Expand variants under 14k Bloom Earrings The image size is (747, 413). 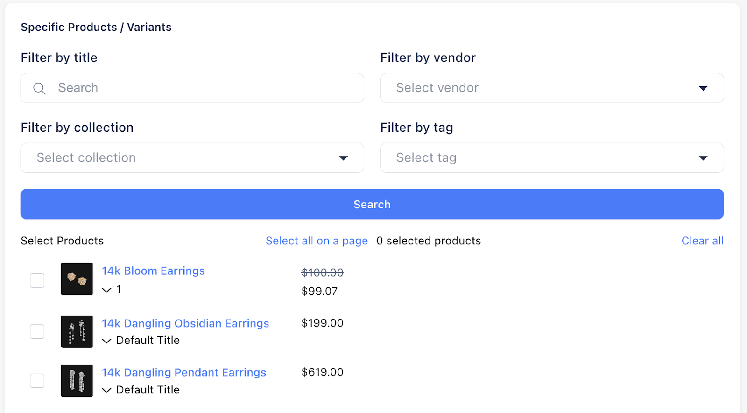pyautogui.click(x=107, y=290)
